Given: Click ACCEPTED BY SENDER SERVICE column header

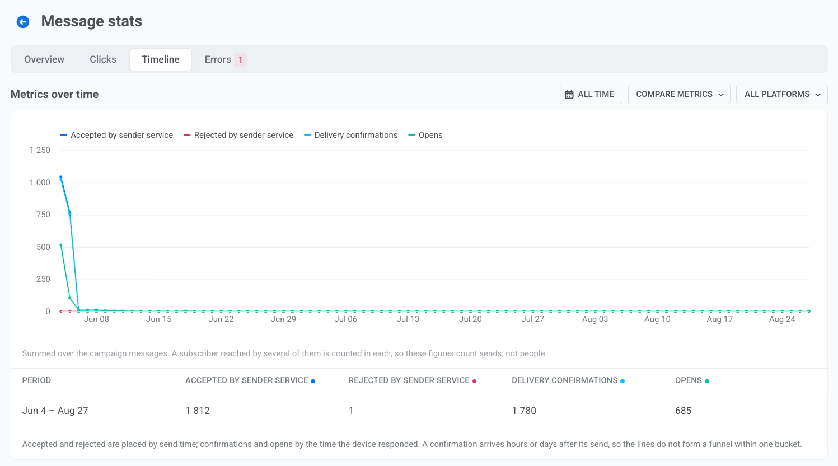Looking at the screenshot, I should pos(250,380).
